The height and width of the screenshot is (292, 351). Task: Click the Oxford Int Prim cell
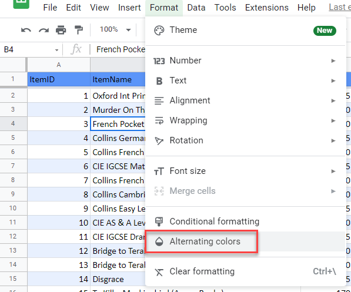click(x=118, y=96)
